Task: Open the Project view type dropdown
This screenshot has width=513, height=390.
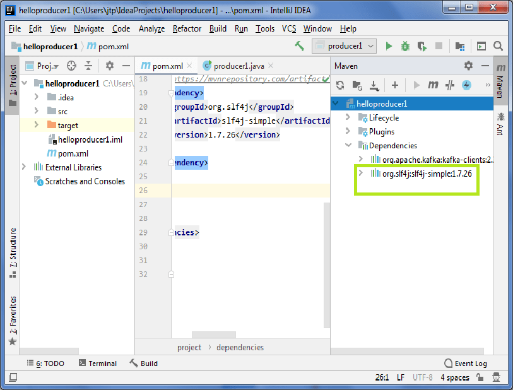Action: click(x=42, y=66)
